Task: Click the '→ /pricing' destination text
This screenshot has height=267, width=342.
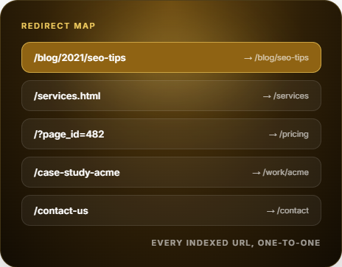Action: point(289,135)
